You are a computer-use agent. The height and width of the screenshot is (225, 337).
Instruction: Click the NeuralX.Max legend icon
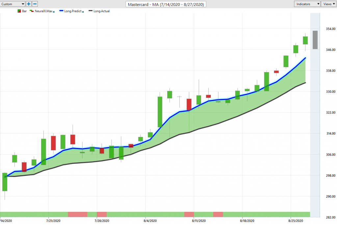32,11
